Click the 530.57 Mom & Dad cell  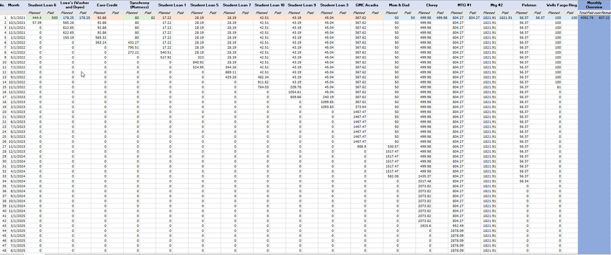(391, 146)
